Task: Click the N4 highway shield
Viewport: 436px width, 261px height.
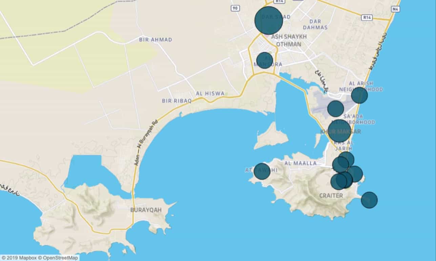Action: click(395, 9)
